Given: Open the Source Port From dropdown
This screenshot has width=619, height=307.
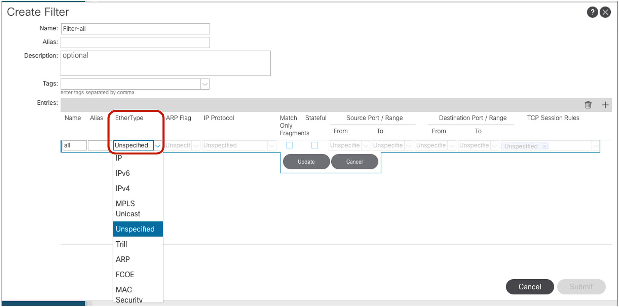Looking at the screenshot, I should (x=365, y=145).
